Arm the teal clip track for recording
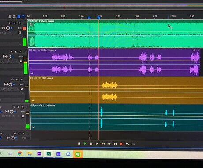 point(23,107)
